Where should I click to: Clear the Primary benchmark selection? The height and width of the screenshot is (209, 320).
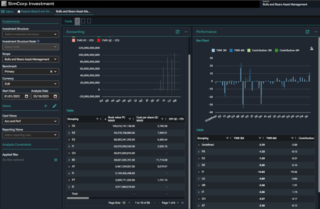pyautogui.click(x=51, y=72)
